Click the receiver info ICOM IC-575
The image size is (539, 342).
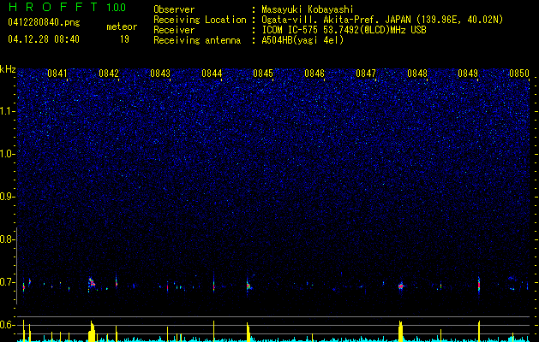point(290,30)
